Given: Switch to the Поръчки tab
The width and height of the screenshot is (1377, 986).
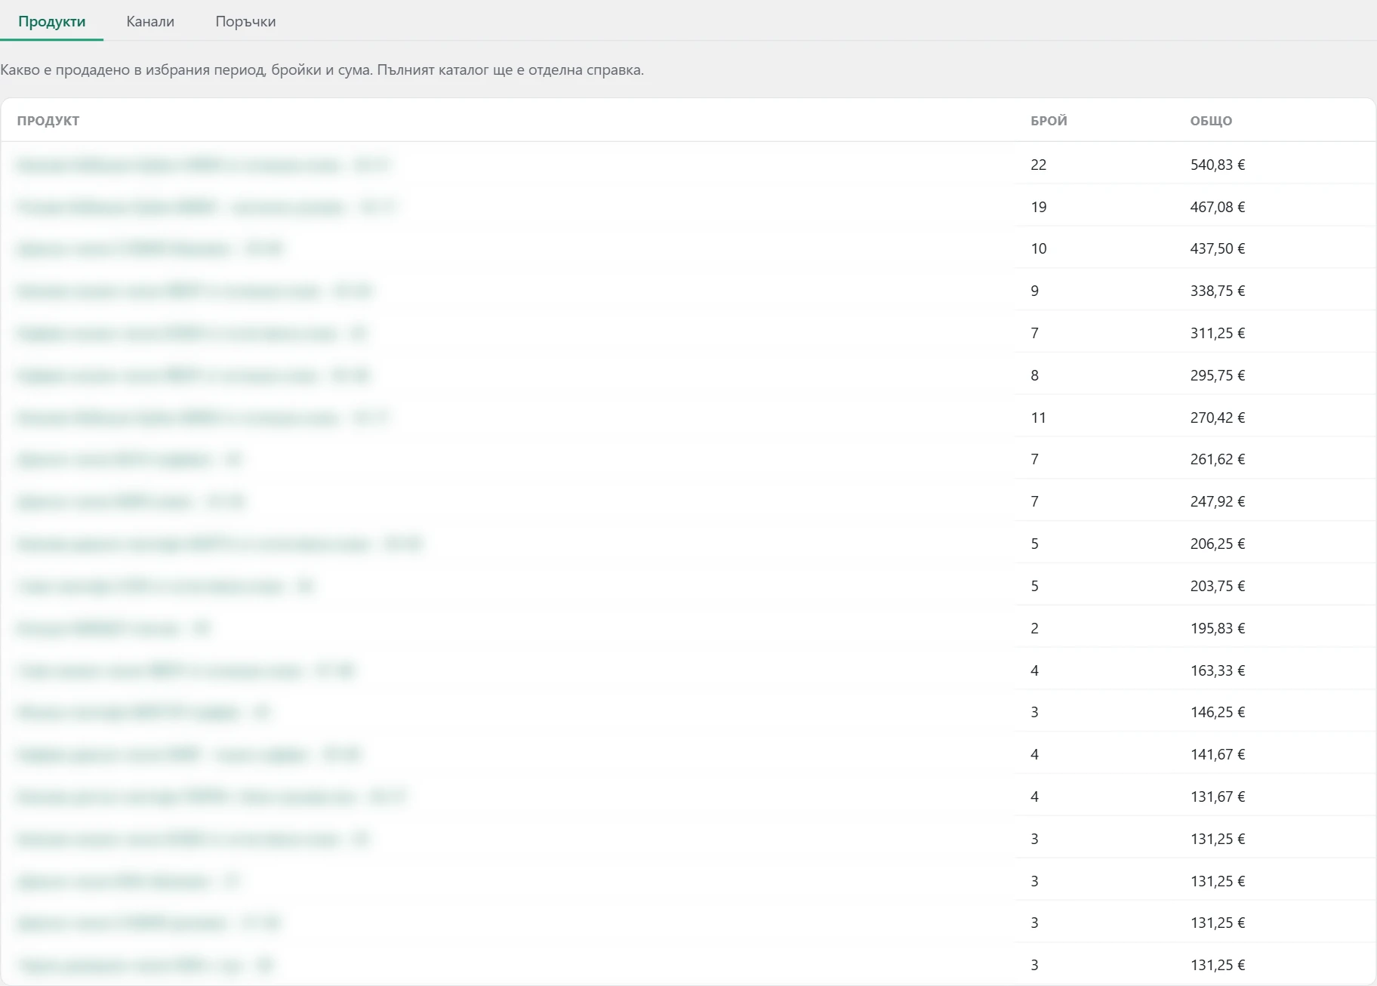Looking at the screenshot, I should [245, 22].
